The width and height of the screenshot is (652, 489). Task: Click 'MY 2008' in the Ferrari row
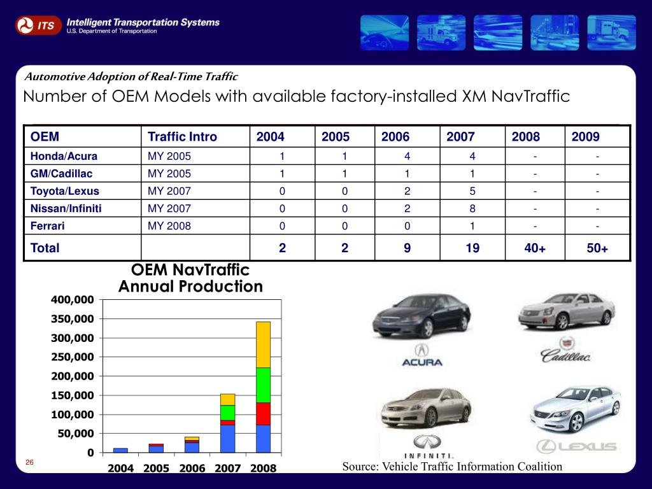pos(169,226)
